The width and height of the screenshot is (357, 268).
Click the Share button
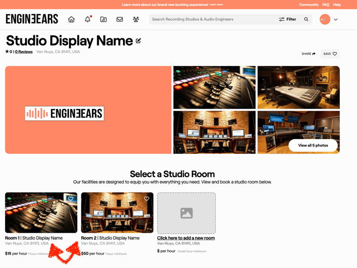click(308, 54)
